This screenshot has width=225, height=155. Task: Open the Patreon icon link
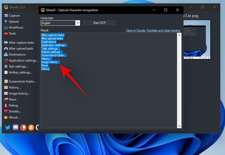coord(23,127)
